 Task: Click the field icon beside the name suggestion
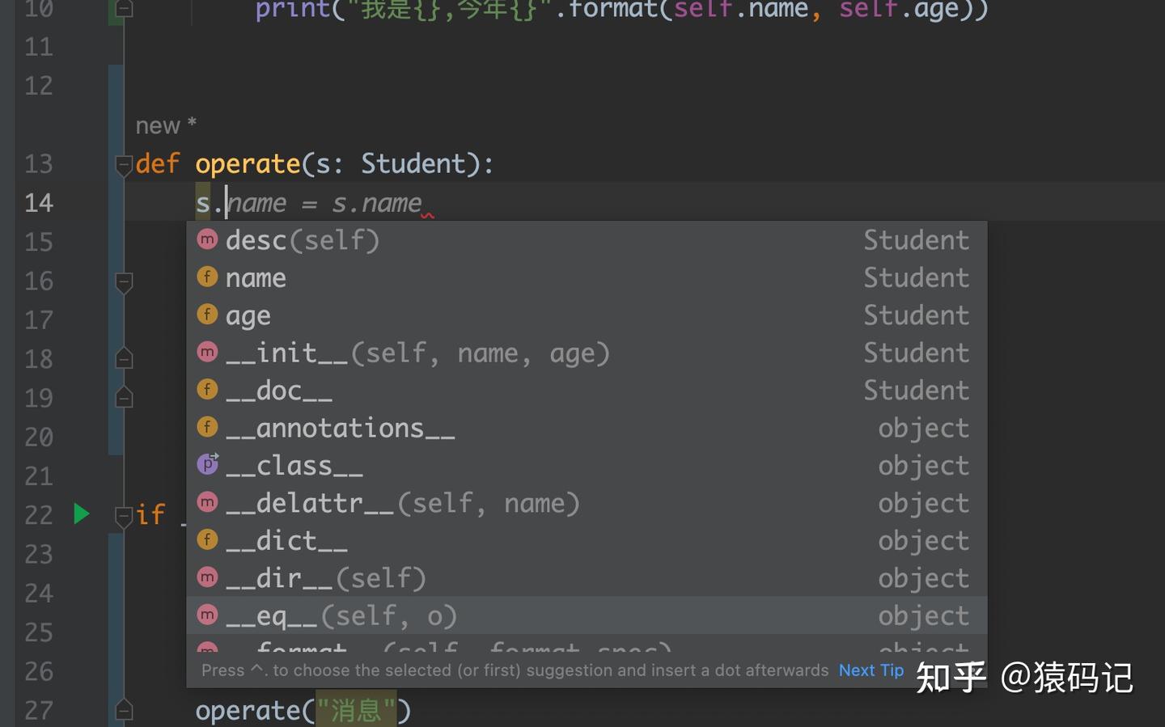pyautogui.click(x=207, y=277)
